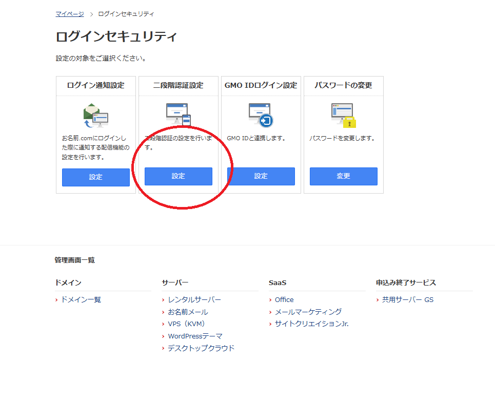495x415 pixels.
Task: Open the Office link under SaaS
Action: [x=284, y=299]
